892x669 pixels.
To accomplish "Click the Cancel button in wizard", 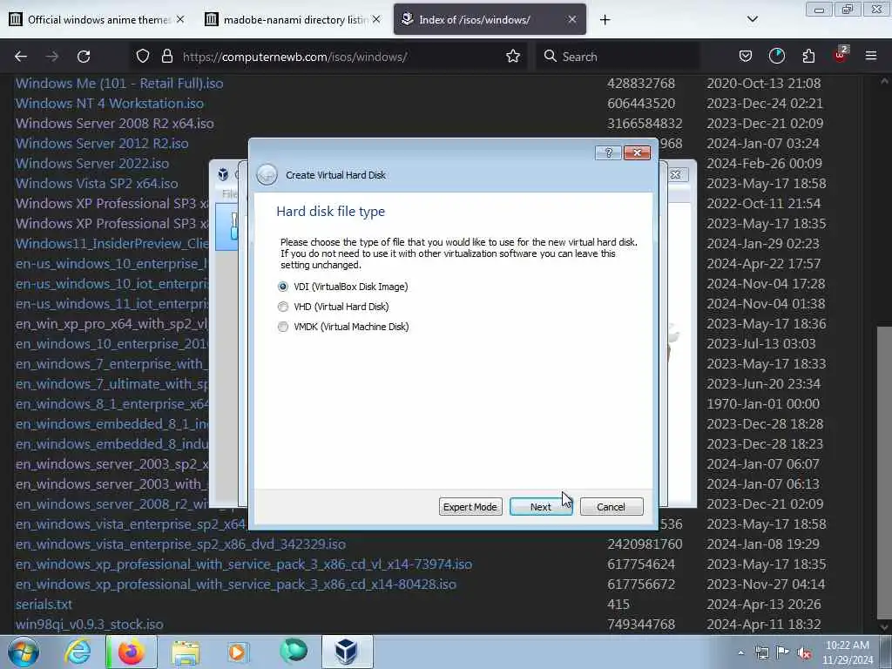I will [611, 507].
